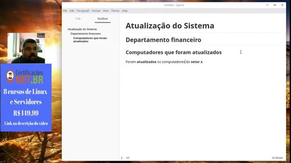Image resolution: width=291 pixels, height=163 pixels.
Task: Open the Paragraph menu
Action: point(83,11)
